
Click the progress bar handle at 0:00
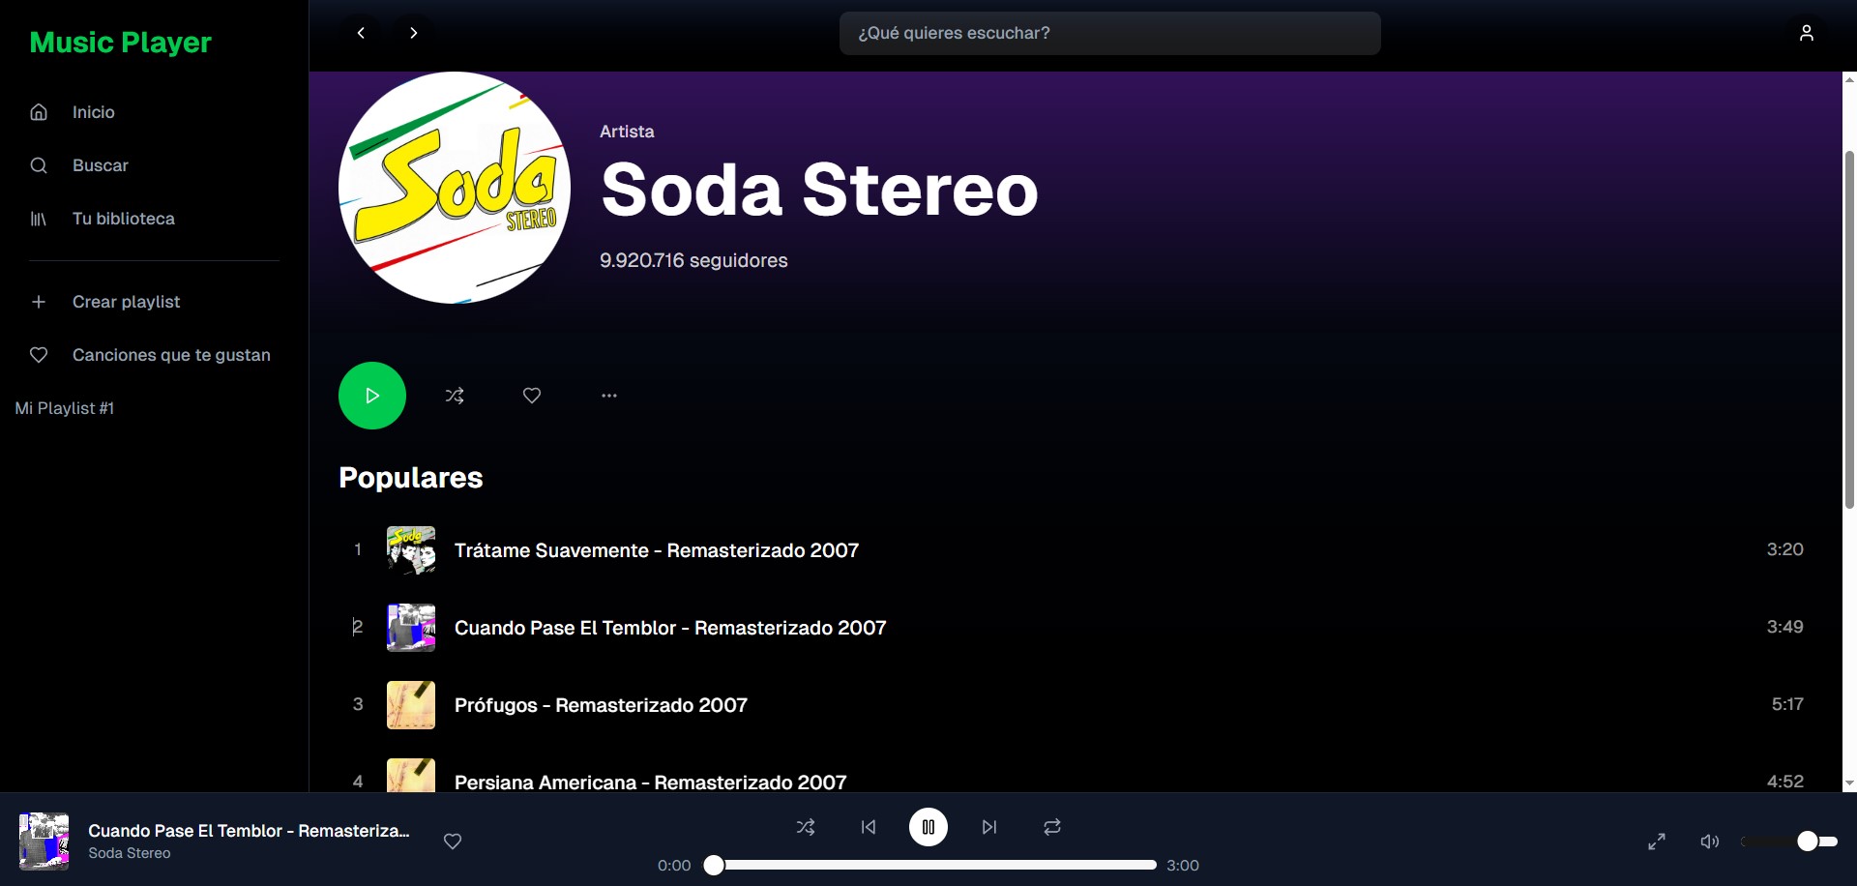click(714, 865)
